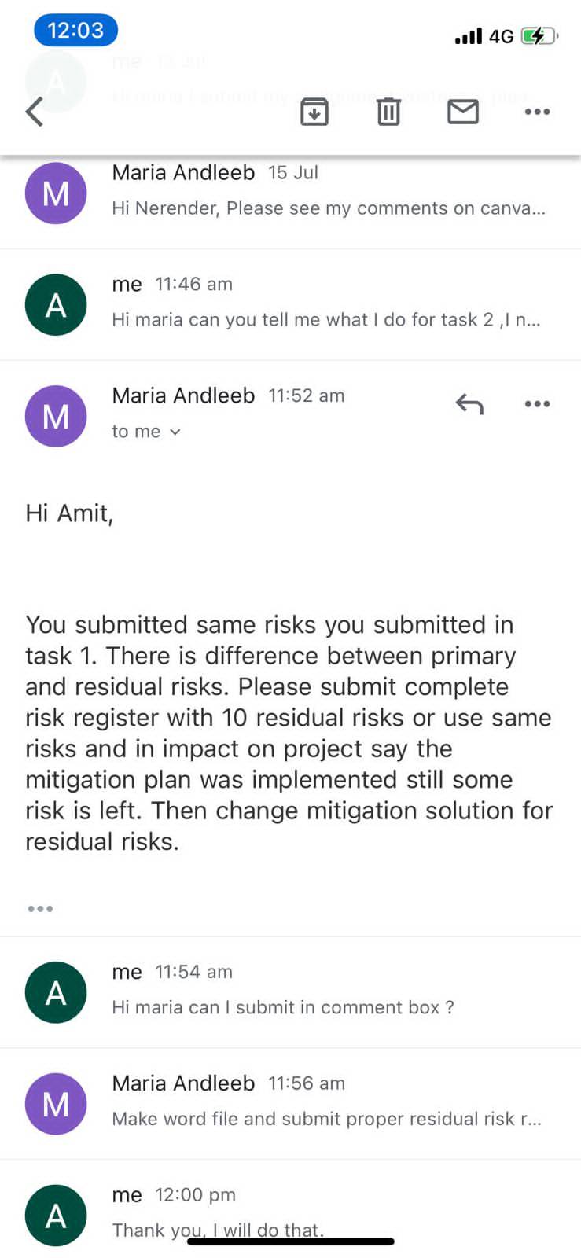Go back with the back arrow
The width and height of the screenshot is (581, 1258).
35,112
